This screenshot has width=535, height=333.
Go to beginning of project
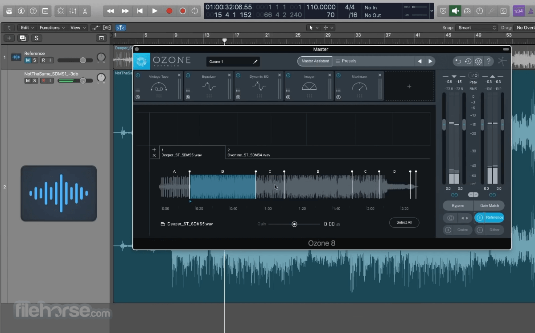[x=140, y=11]
